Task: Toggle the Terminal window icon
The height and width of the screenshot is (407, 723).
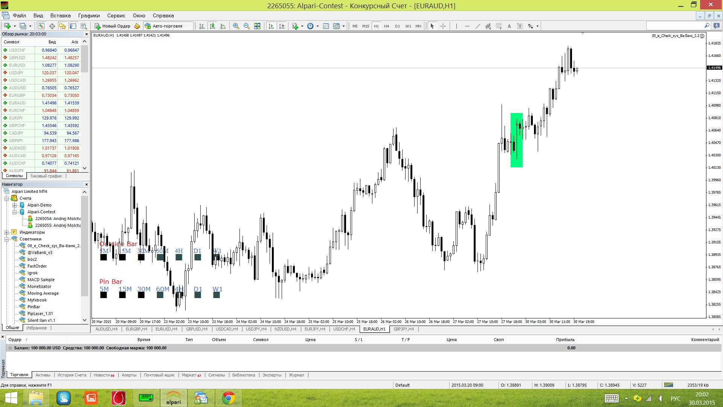Action: pos(73,26)
